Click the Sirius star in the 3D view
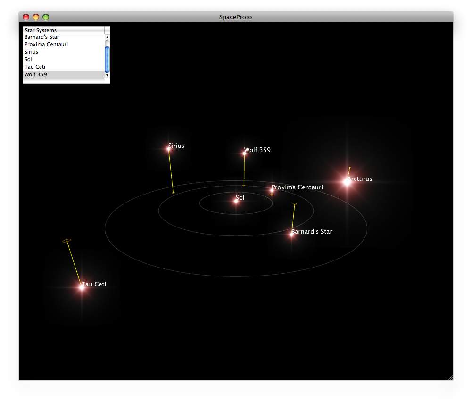 (169, 149)
